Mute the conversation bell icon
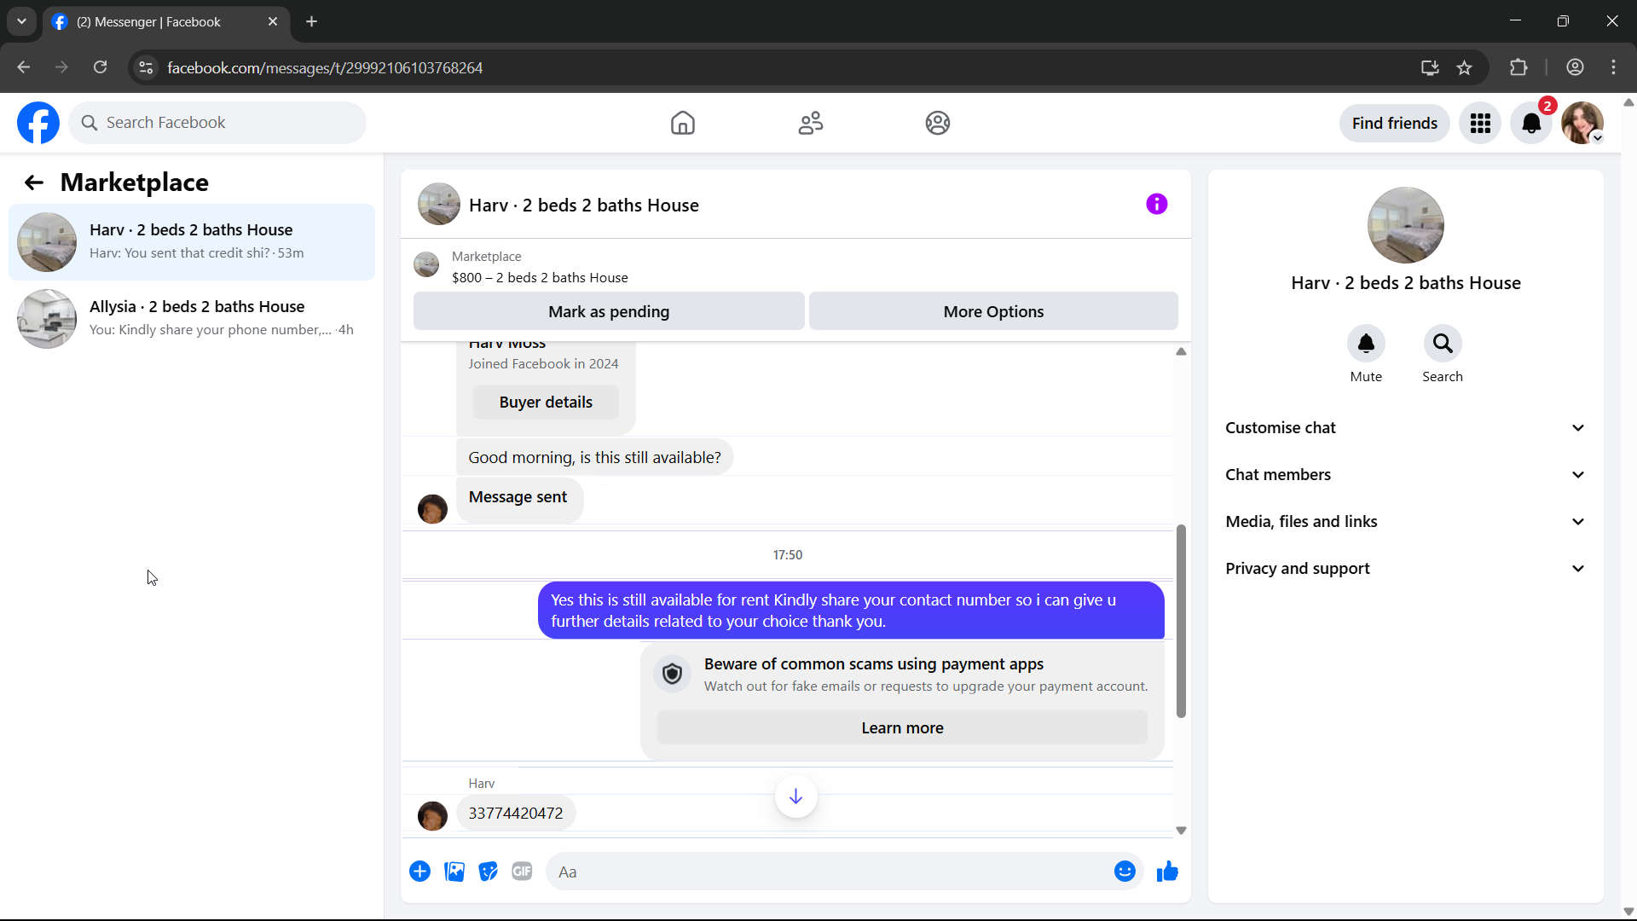The image size is (1637, 921). pos(1366,343)
